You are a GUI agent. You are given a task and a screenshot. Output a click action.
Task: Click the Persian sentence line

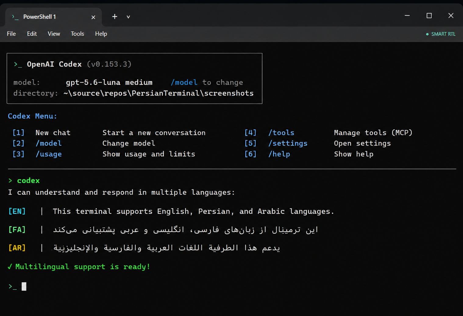coord(186,230)
